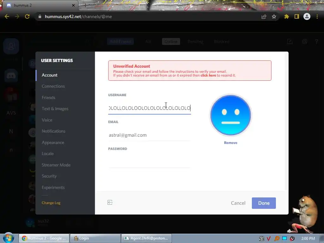Click the address bar URL text

tap(78, 16)
